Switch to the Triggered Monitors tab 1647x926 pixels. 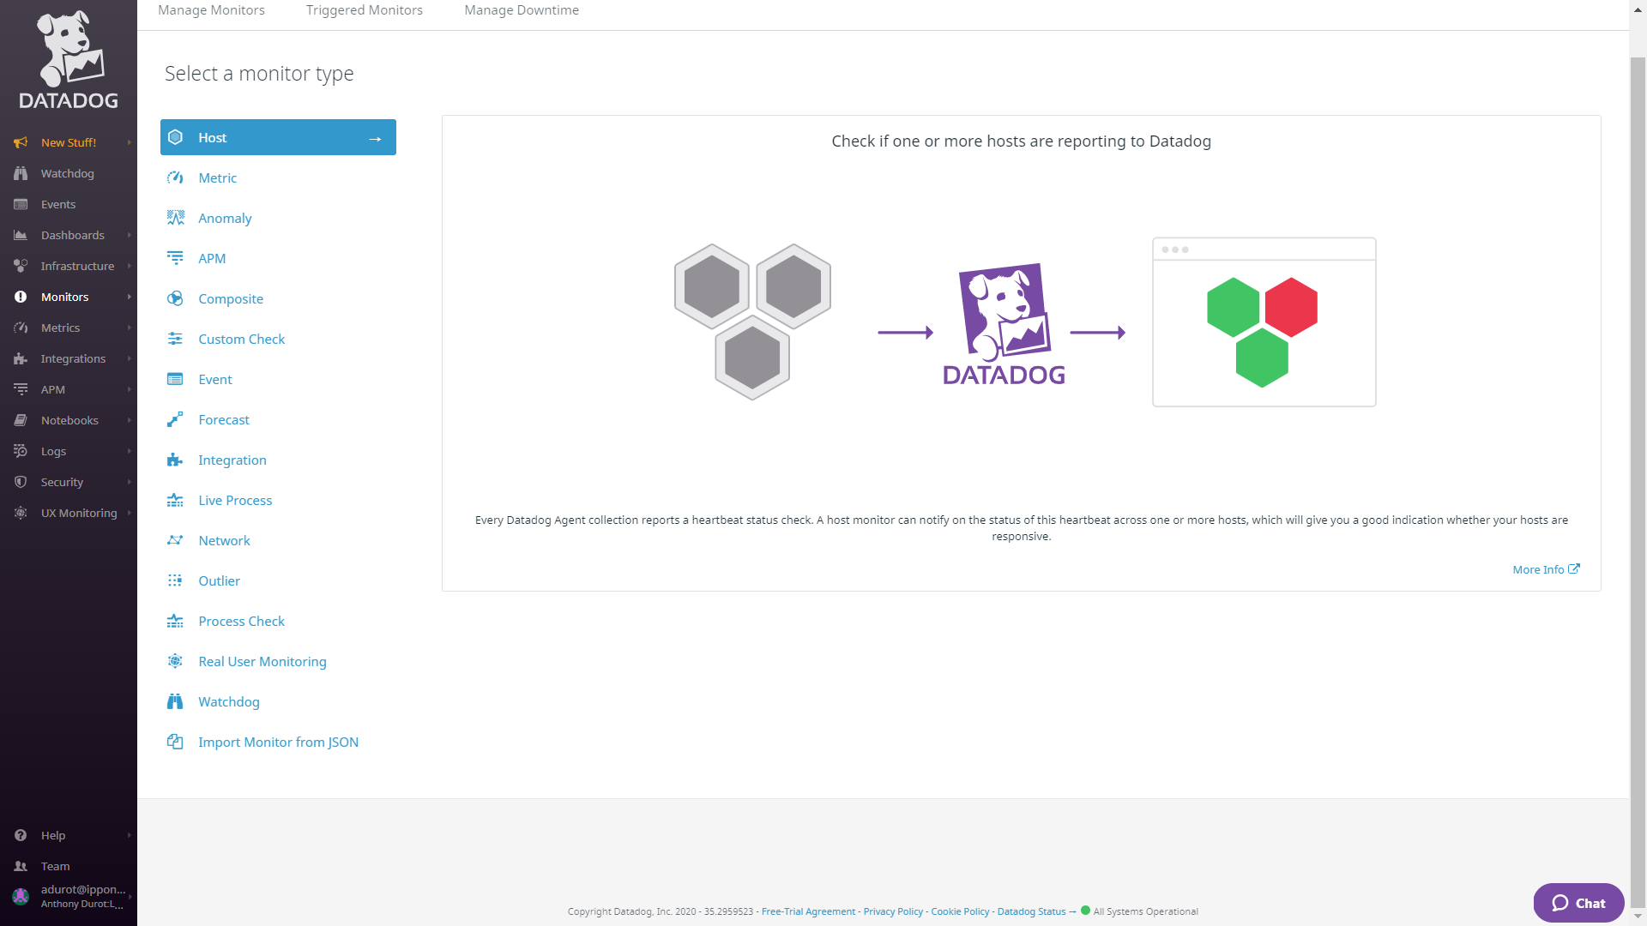[364, 9]
